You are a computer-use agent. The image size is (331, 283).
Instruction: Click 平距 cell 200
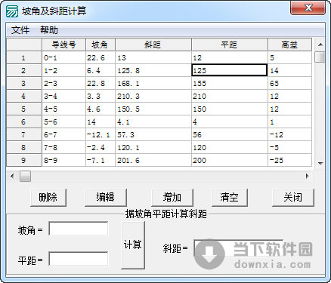coord(230,161)
